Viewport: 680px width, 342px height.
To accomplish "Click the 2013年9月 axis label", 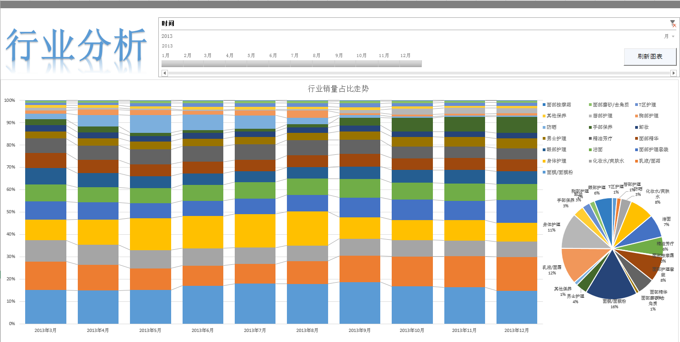I will 360,330.
